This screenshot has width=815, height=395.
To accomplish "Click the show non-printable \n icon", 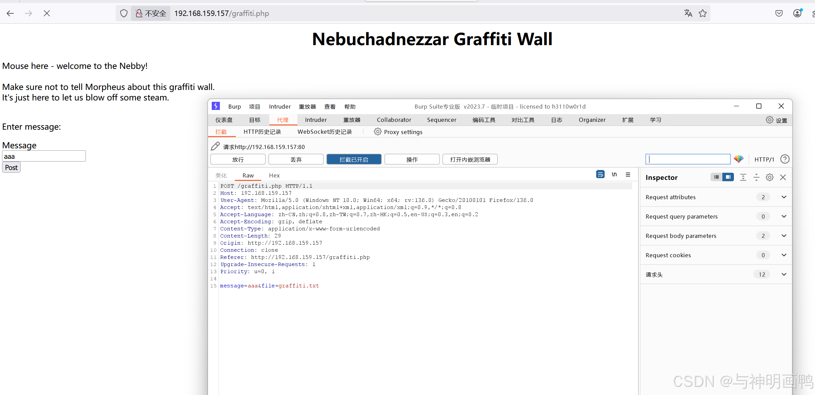I will pyautogui.click(x=614, y=174).
